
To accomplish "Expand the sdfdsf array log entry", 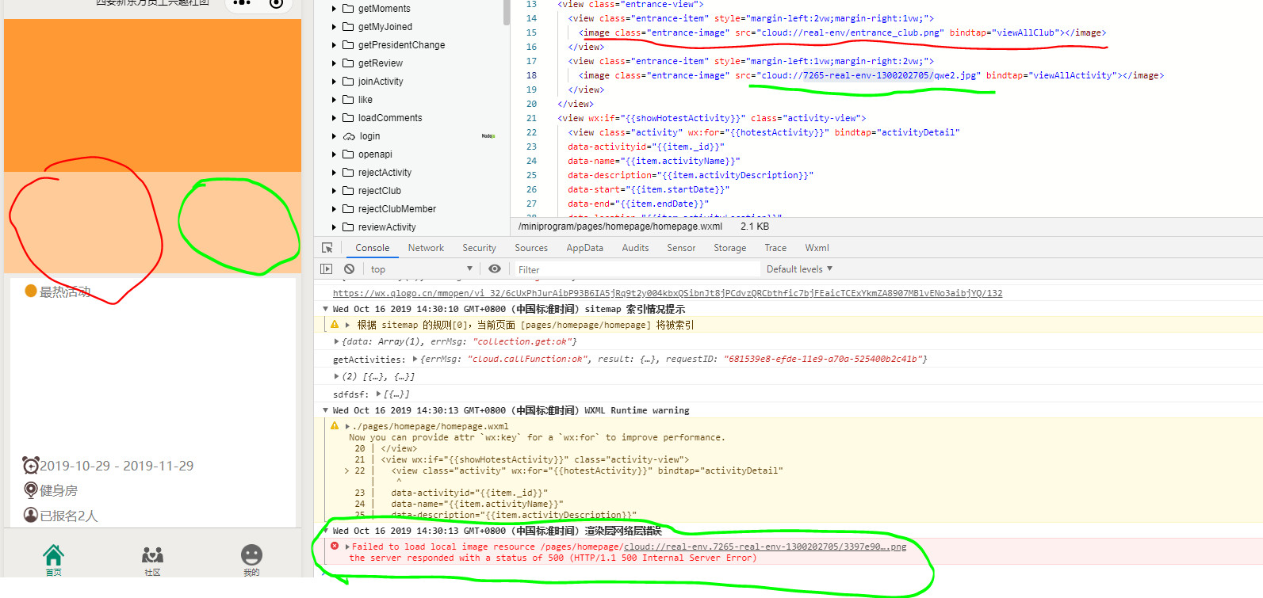I will (378, 394).
